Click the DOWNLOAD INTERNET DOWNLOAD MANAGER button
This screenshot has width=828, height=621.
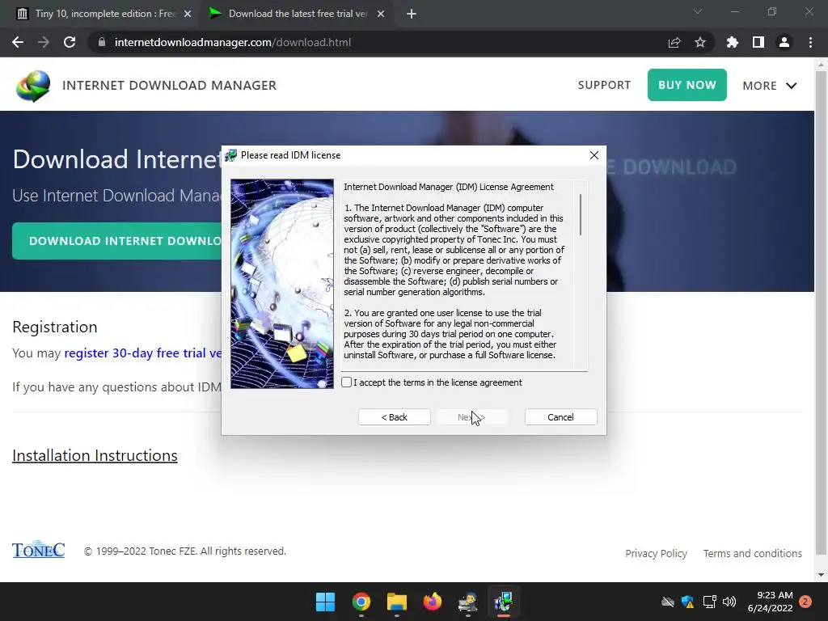pyautogui.click(x=117, y=241)
